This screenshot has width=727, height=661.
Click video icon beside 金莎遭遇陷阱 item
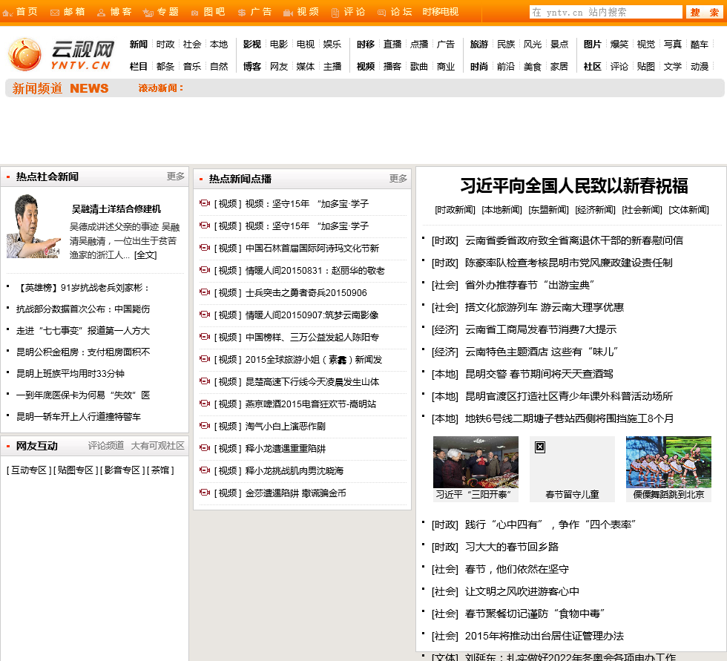(x=205, y=493)
